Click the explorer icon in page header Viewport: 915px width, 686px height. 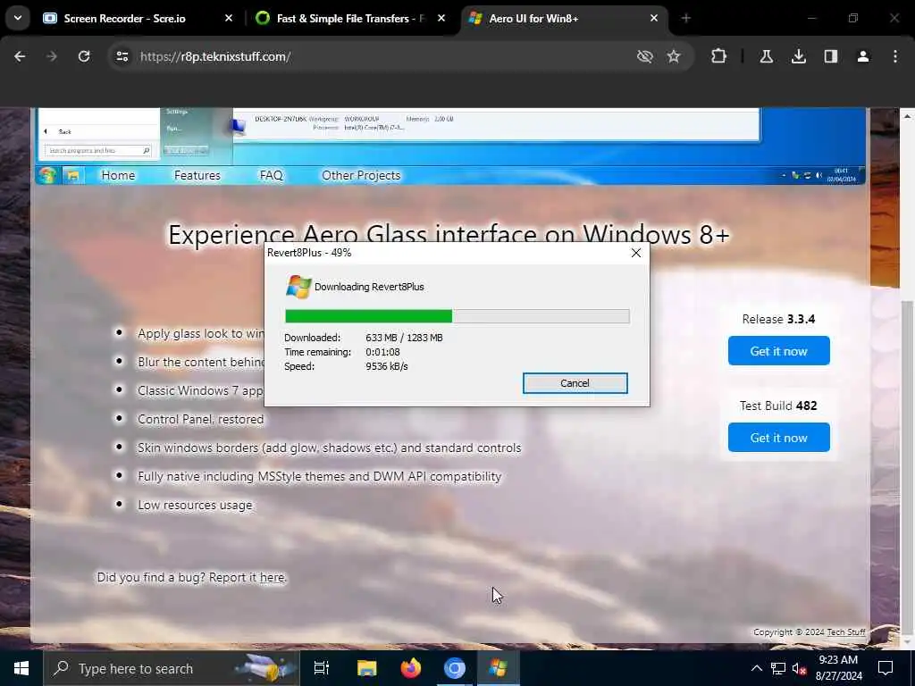(x=73, y=176)
